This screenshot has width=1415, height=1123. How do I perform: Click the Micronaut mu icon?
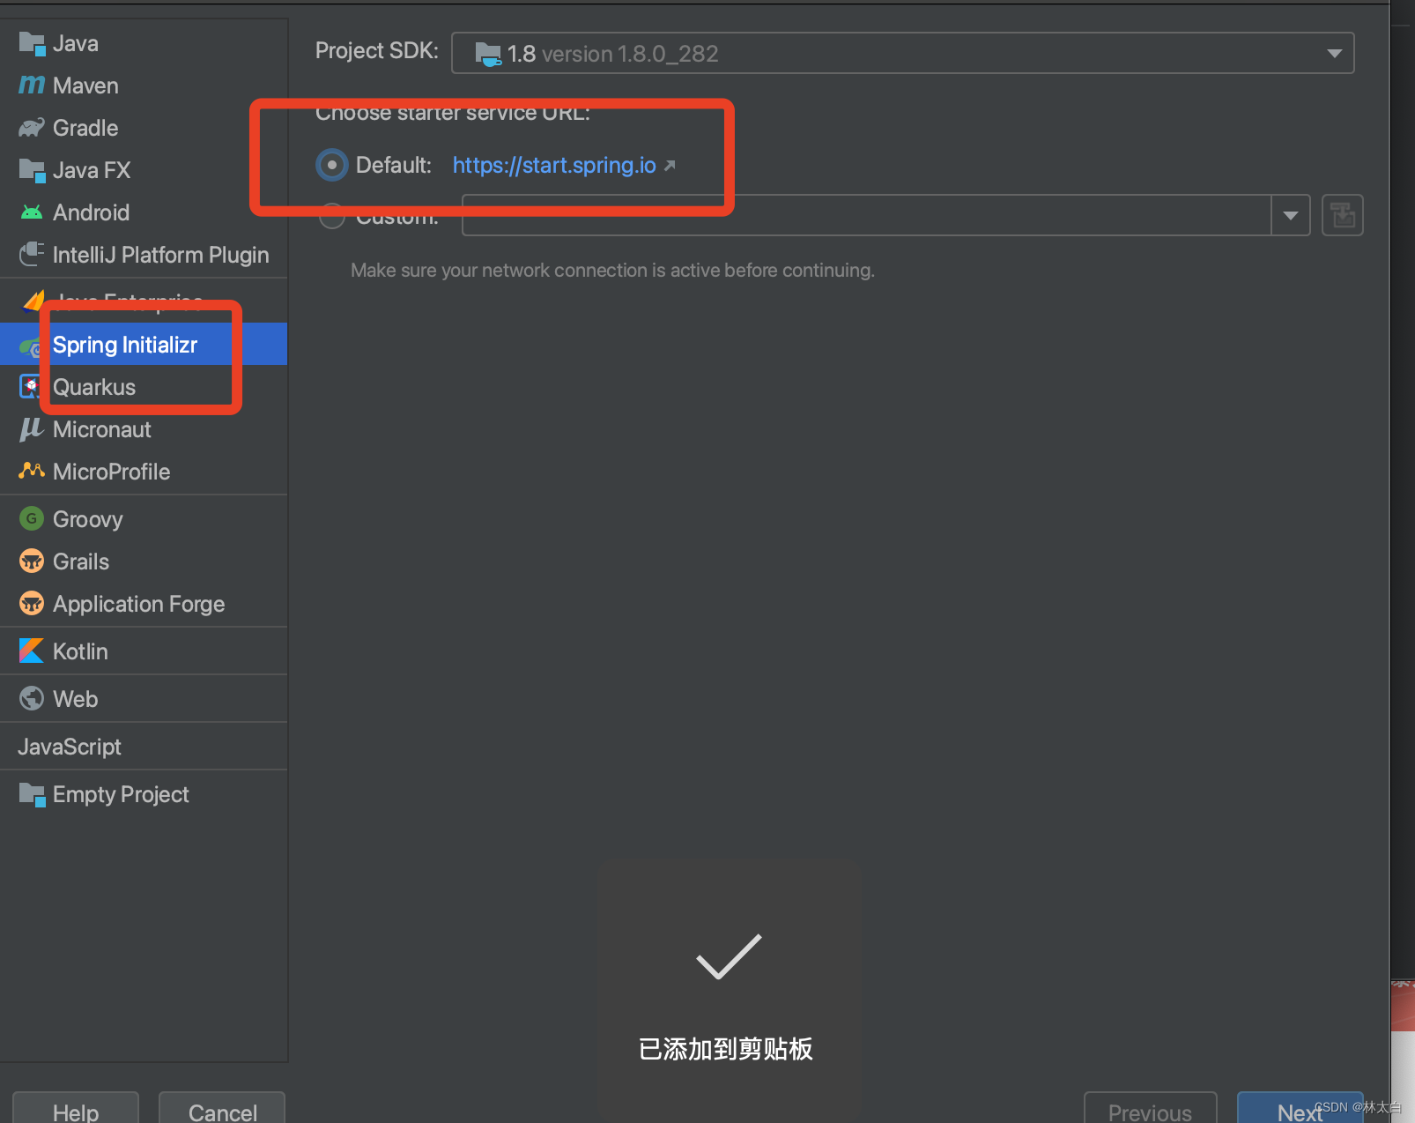(32, 429)
